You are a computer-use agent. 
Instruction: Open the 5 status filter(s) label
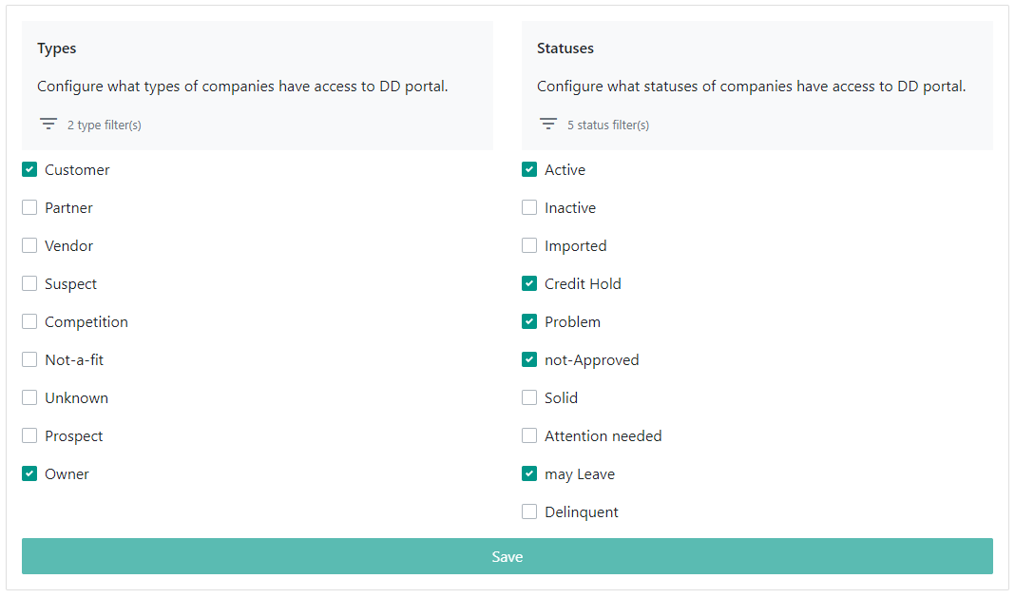point(608,125)
